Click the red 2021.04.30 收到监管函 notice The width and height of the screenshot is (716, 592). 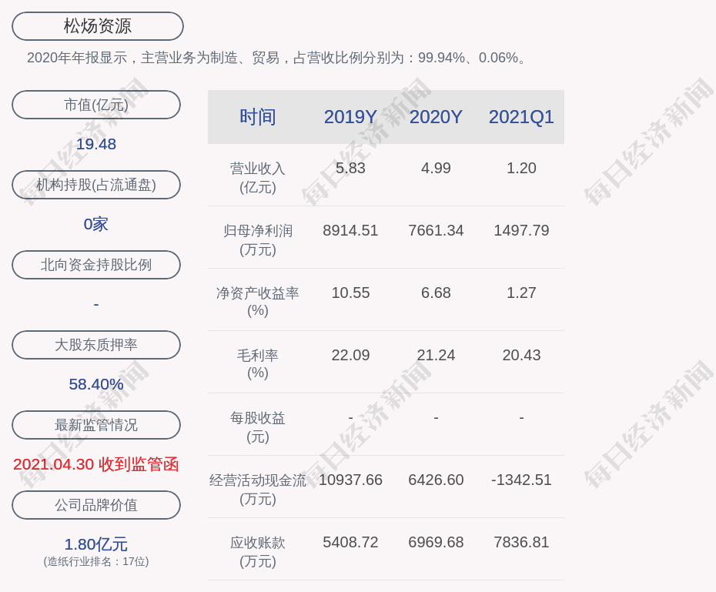pos(96,464)
